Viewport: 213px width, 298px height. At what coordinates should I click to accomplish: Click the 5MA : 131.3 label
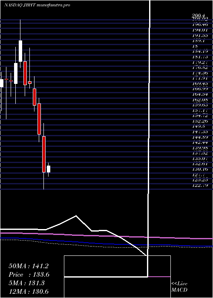click(x=26, y=283)
